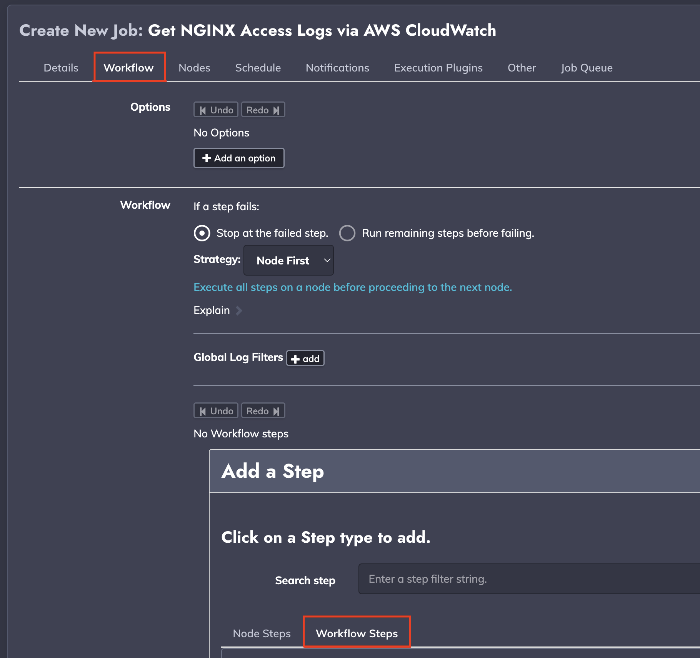Select the Node Steps tab
Viewport: 700px width, 658px height.
(x=262, y=633)
